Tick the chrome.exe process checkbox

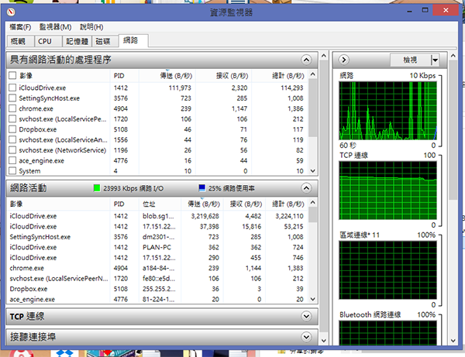(x=12, y=109)
